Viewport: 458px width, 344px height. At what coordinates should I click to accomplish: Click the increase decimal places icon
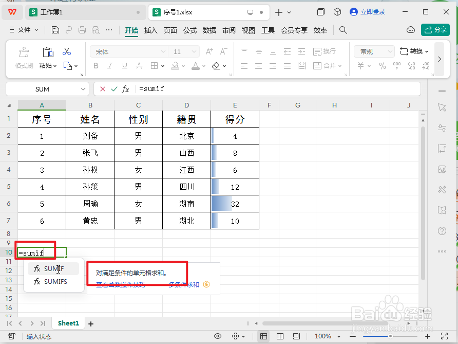tap(411, 64)
